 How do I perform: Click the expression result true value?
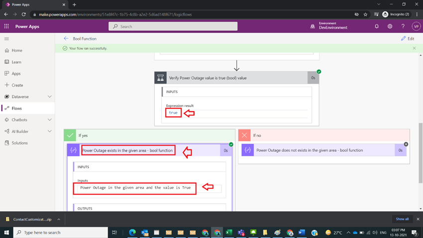coord(173,113)
